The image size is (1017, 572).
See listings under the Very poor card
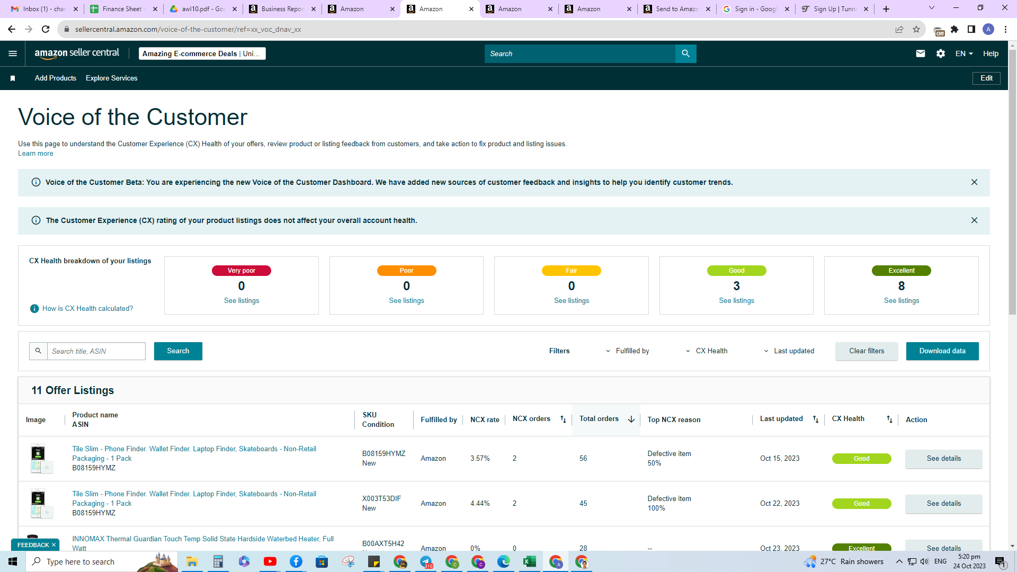[x=242, y=301]
